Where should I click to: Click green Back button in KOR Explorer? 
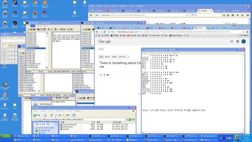(37, 115)
